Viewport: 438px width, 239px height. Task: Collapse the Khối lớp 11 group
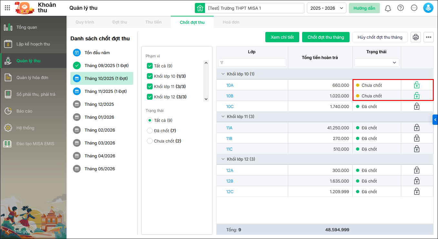point(223,116)
